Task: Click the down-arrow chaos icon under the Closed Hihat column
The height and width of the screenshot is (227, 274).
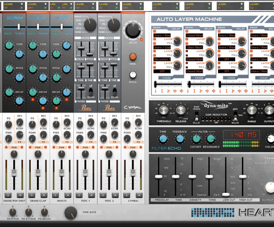Action: (x=188, y=91)
